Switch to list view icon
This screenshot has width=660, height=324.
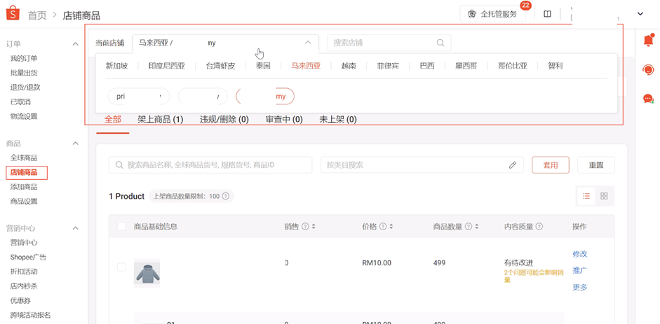tap(586, 195)
